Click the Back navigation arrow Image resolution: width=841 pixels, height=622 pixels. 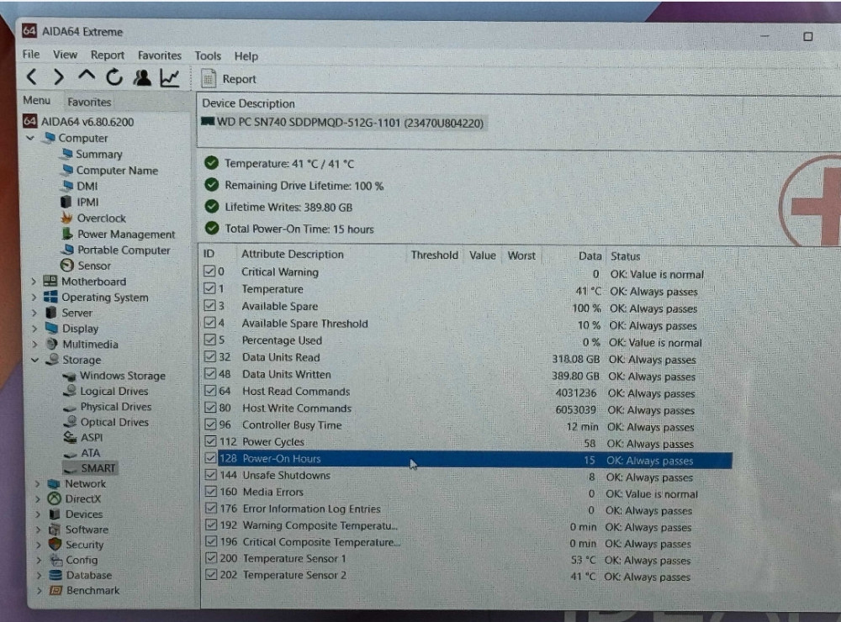coord(31,77)
